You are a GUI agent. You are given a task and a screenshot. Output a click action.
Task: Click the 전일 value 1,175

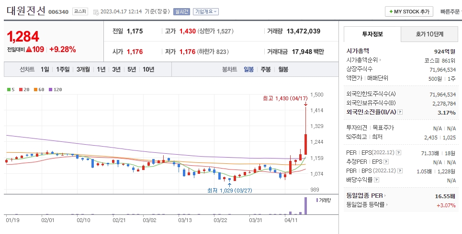click(x=135, y=31)
